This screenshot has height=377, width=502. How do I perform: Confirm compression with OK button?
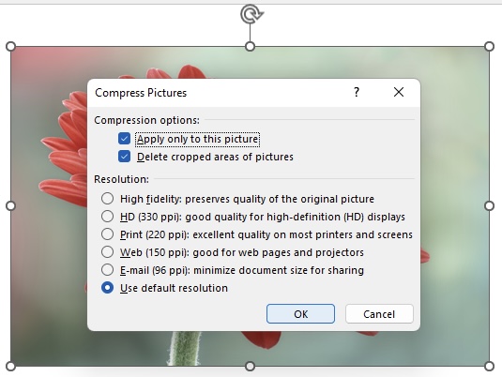click(x=300, y=314)
